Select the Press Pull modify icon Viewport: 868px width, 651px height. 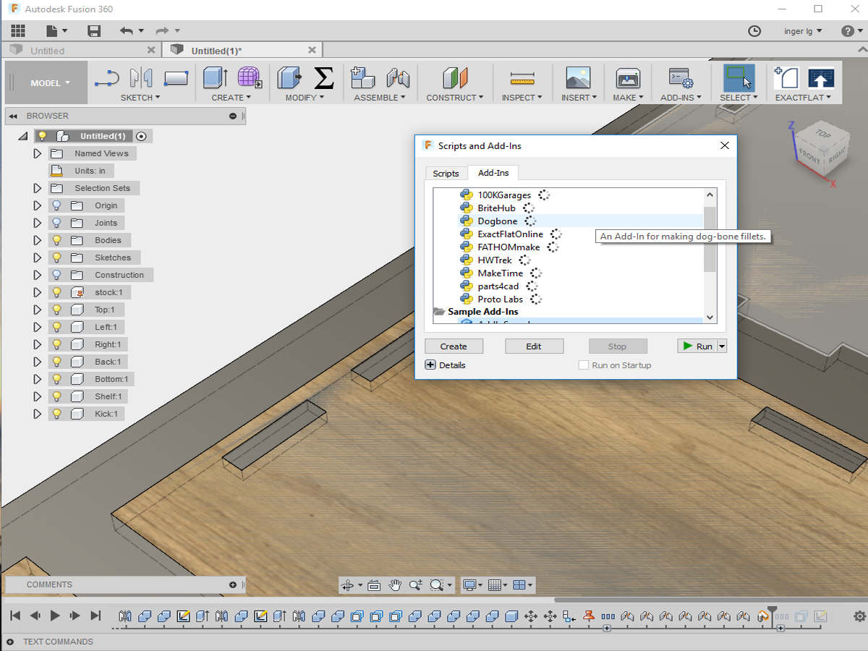pos(289,77)
